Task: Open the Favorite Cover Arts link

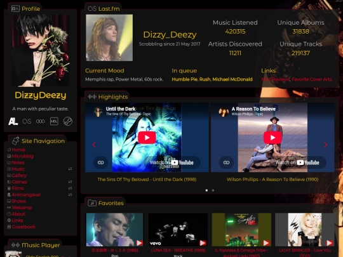Action: pyautogui.click(x=312, y=79)
